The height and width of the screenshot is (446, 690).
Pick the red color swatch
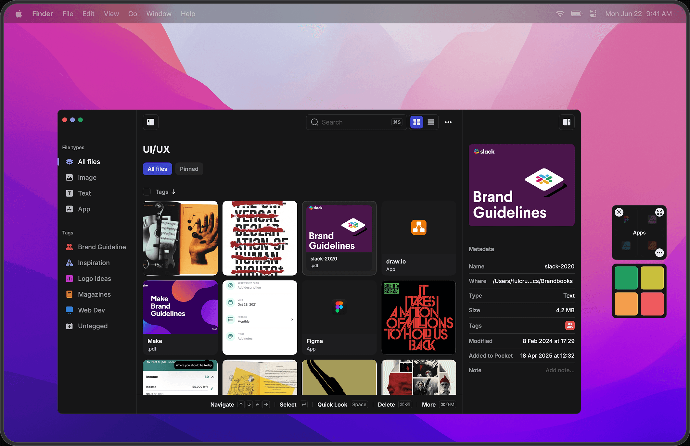pos(652,304)
